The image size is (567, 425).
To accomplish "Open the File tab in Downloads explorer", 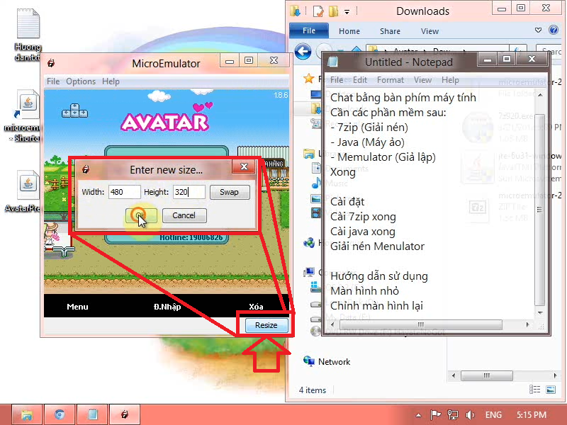I will (309, 30).
